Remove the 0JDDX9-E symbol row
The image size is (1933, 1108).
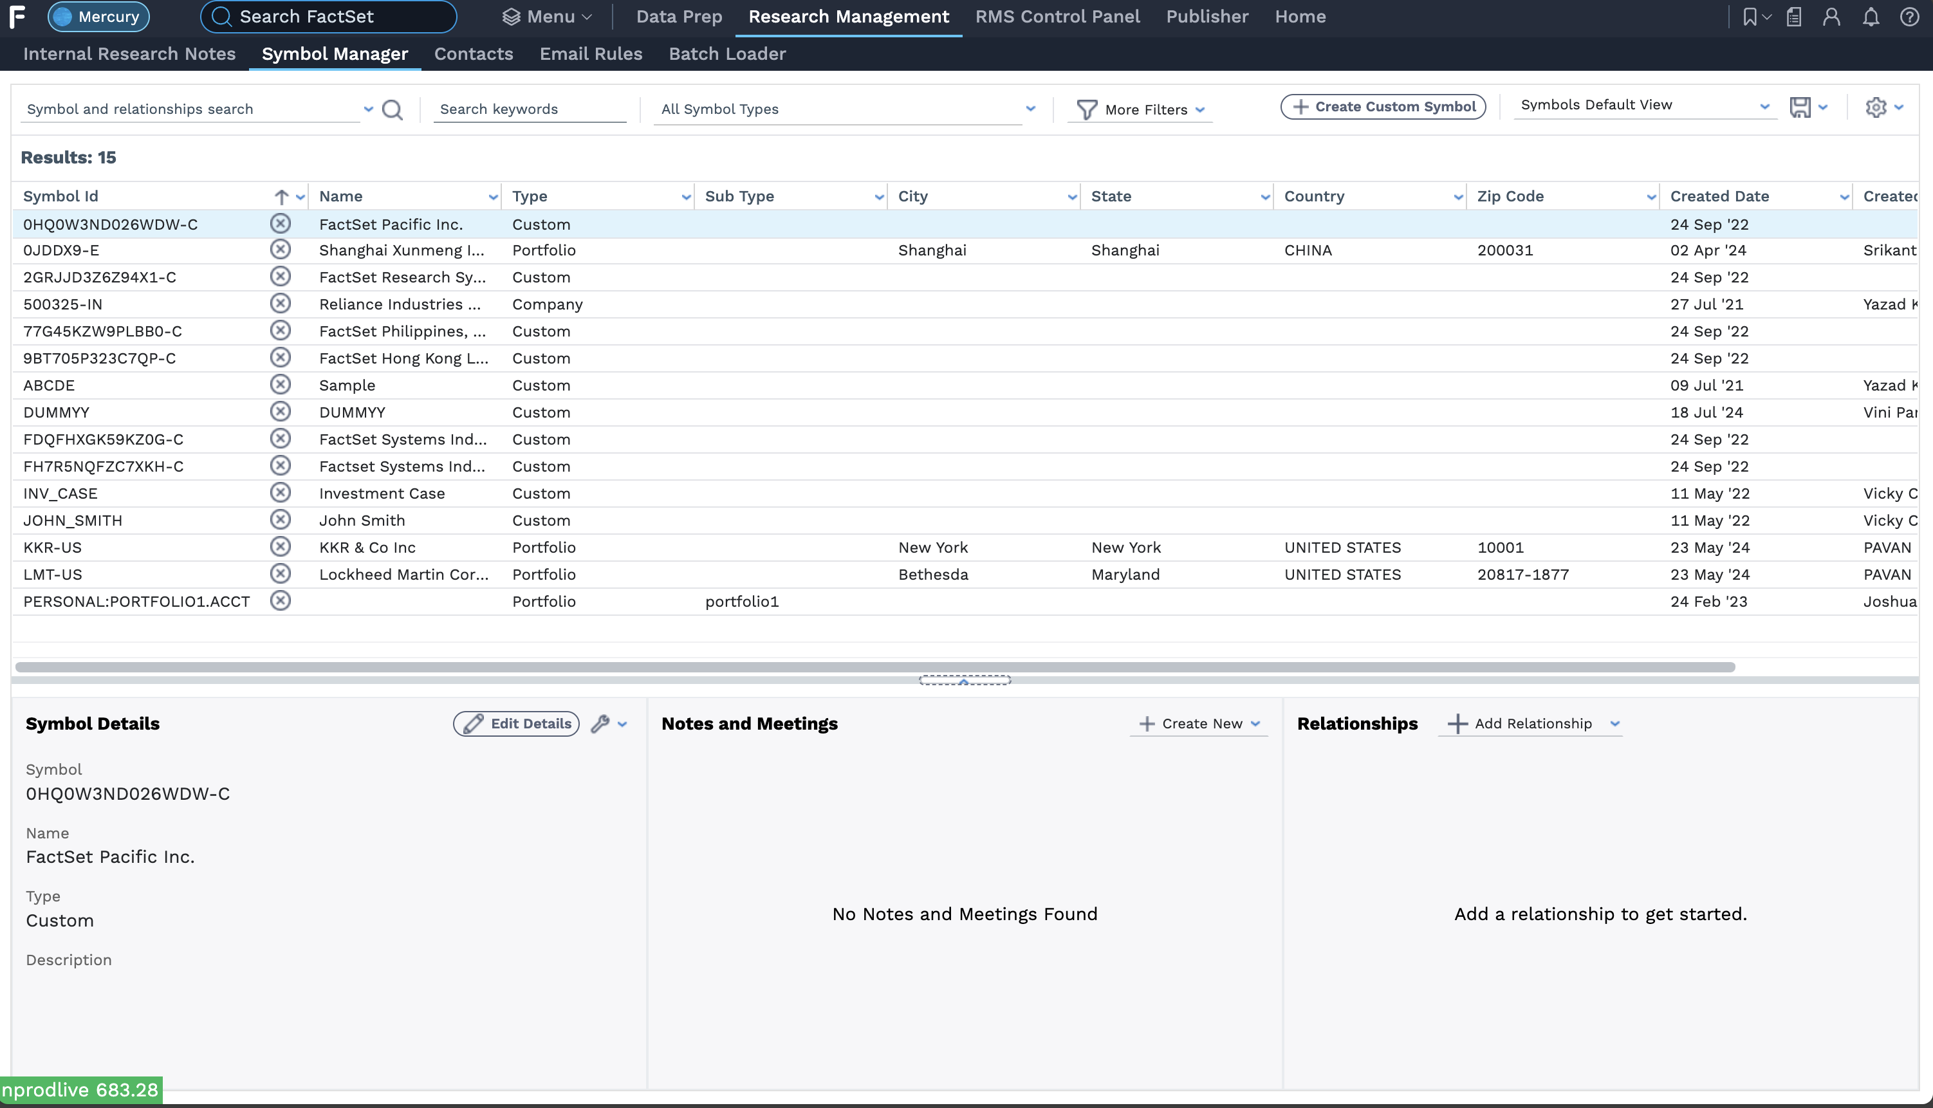280,250
